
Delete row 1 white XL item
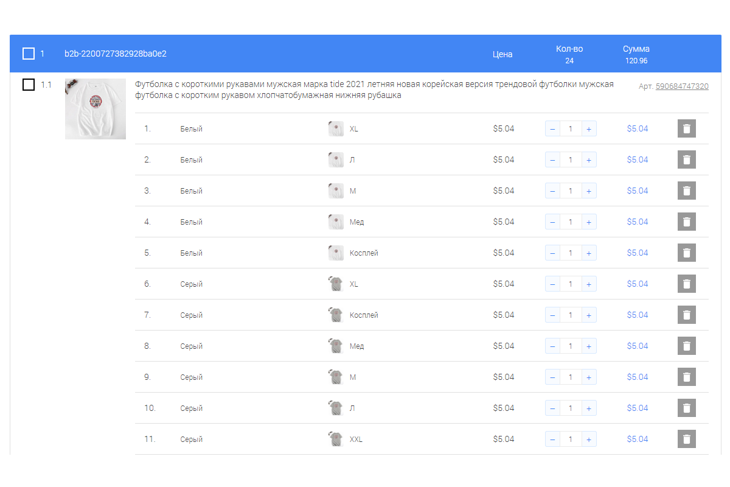coord(686,128)
